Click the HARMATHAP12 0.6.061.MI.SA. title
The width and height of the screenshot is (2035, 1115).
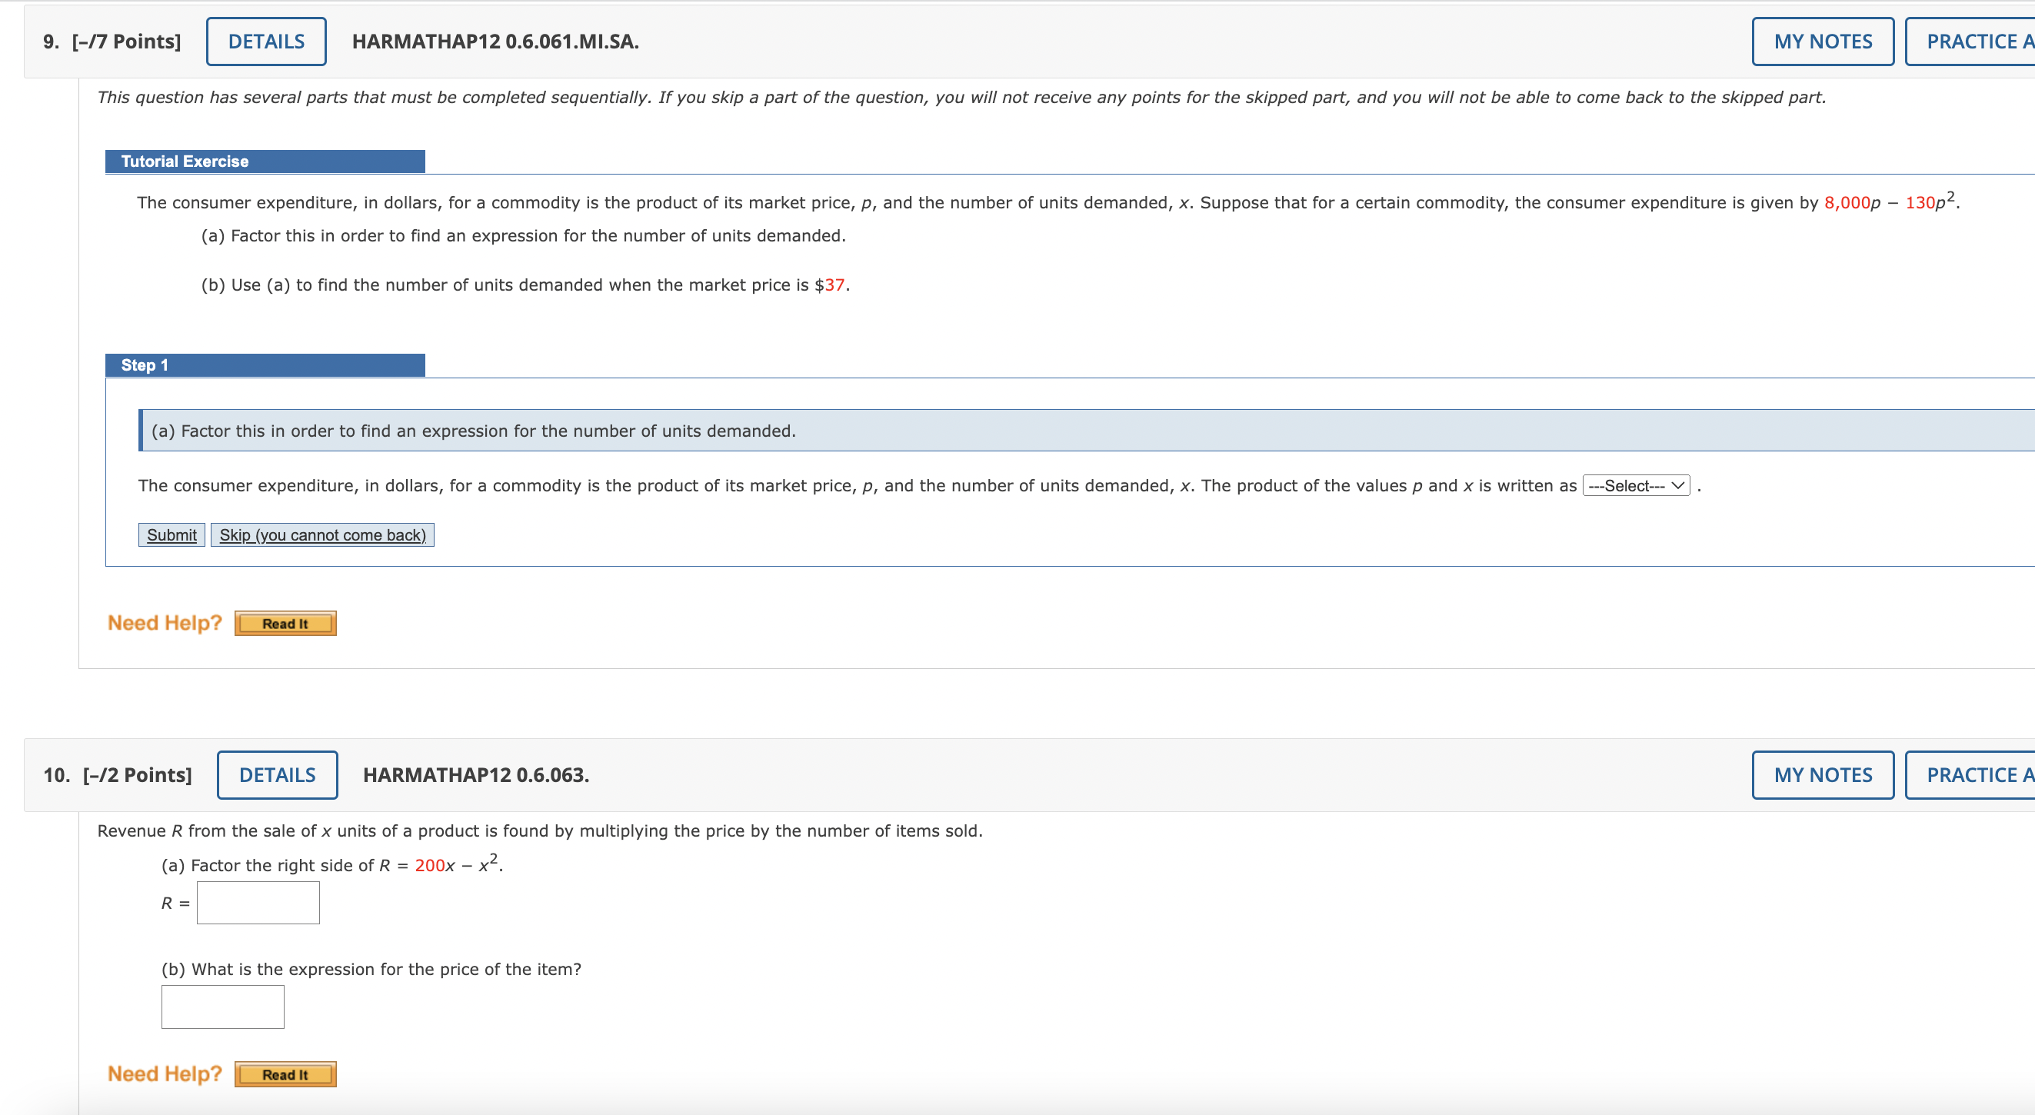495,41
